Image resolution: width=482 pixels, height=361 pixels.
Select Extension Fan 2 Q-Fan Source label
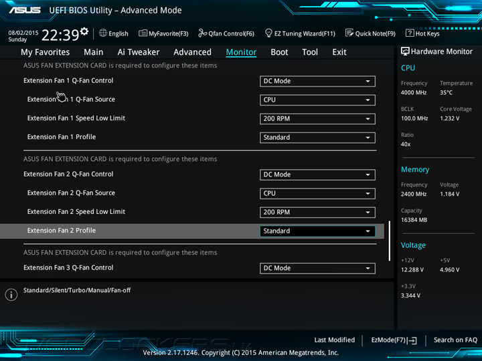71,193
